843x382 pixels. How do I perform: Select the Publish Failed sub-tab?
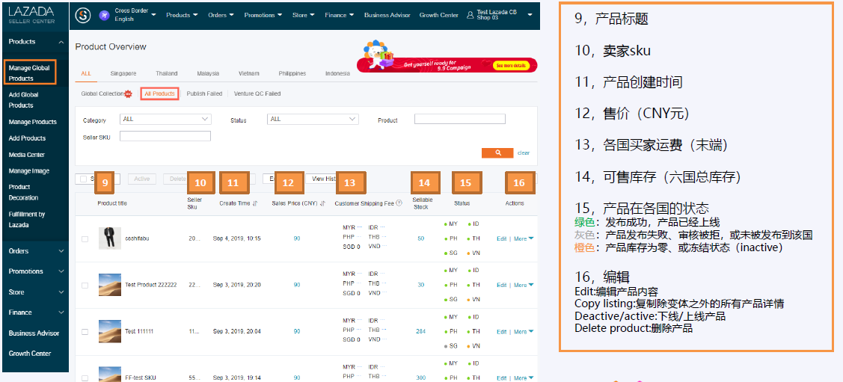(204, 93)
